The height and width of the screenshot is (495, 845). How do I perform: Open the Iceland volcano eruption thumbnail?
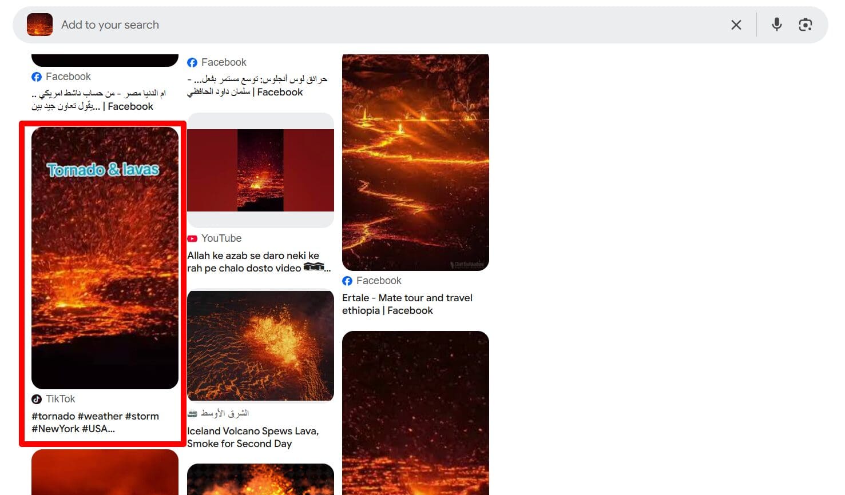point(260,346)
